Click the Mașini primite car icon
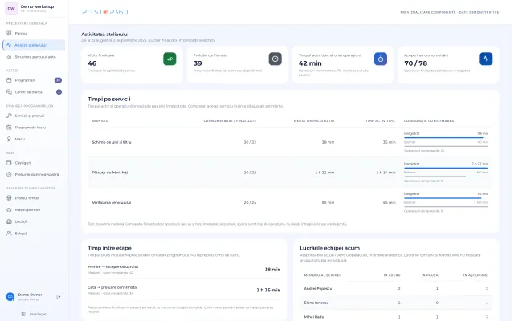Screen dimensions: 514x321 (x=9, y=210)
